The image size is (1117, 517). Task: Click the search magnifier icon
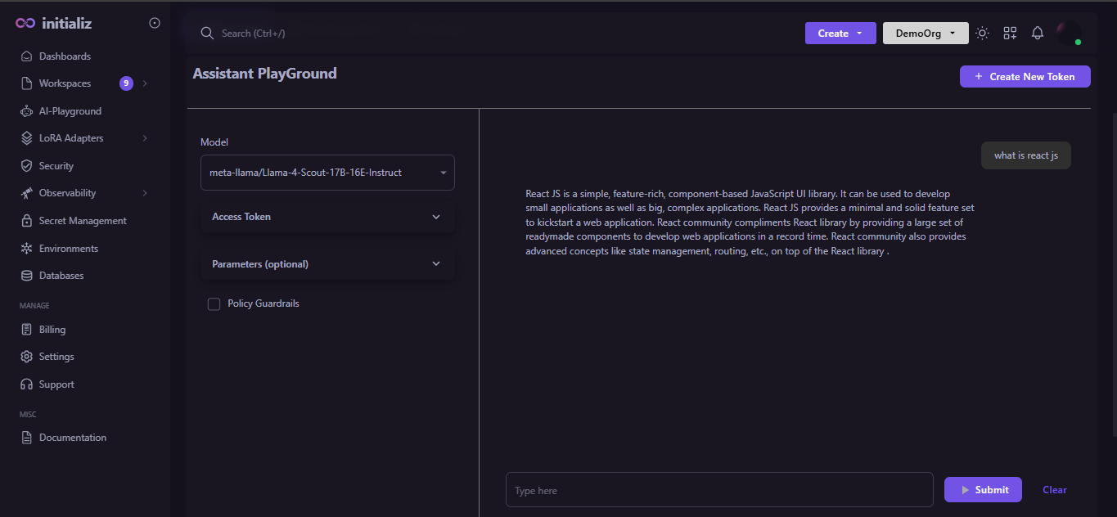tap(207, 33)
